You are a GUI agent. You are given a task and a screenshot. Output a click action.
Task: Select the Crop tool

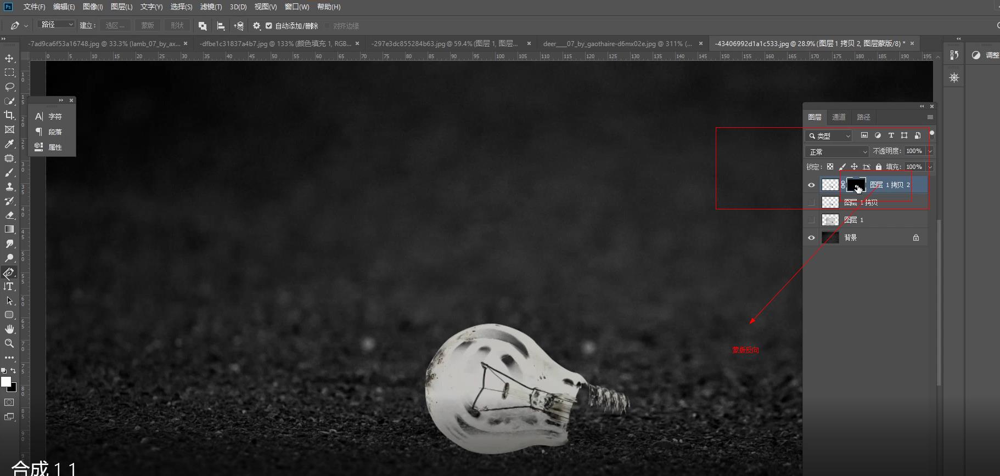pyautogui.click(x=9, y=115)
